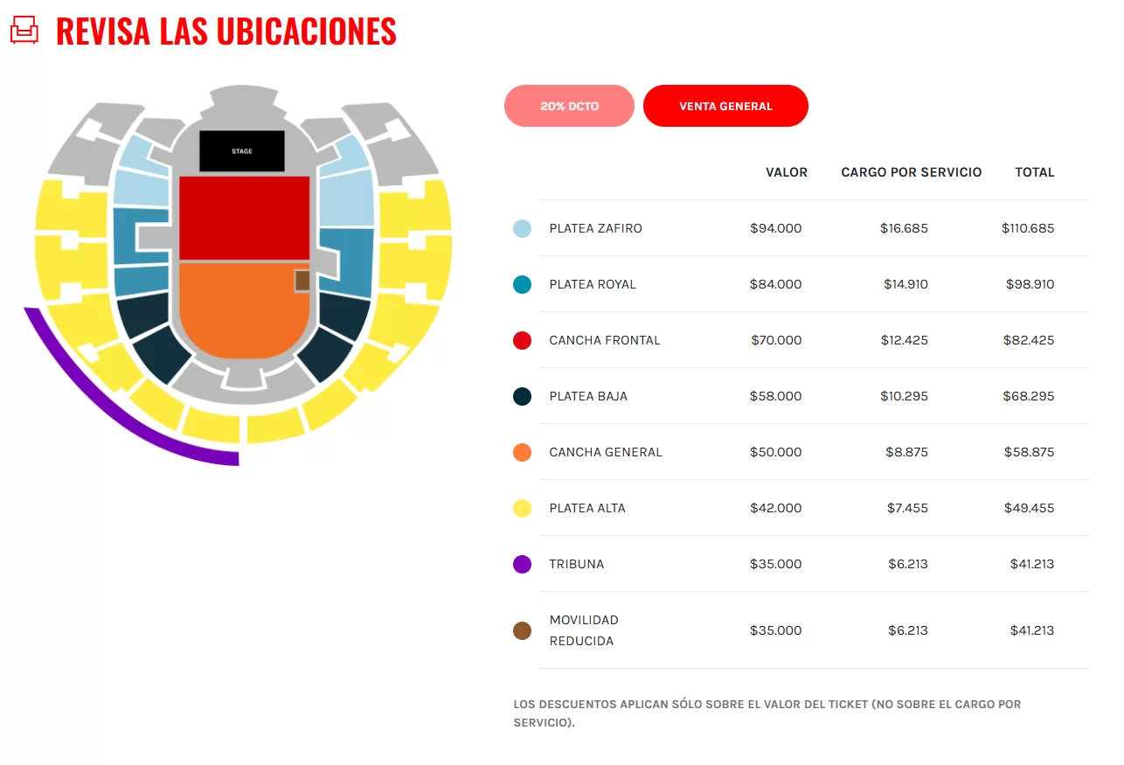1124x765 pixels.
Task: Select the red Cancha Frontal map zone
Action: click(x=244, y=218)
